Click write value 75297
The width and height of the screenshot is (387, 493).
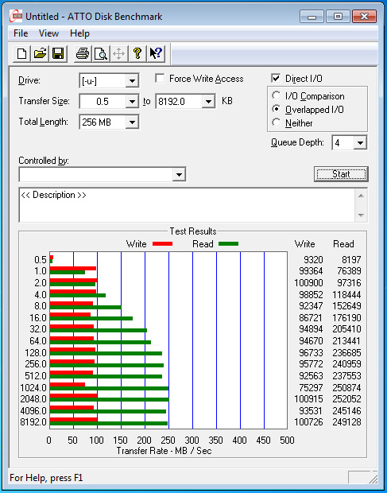[x=311, y=387]
